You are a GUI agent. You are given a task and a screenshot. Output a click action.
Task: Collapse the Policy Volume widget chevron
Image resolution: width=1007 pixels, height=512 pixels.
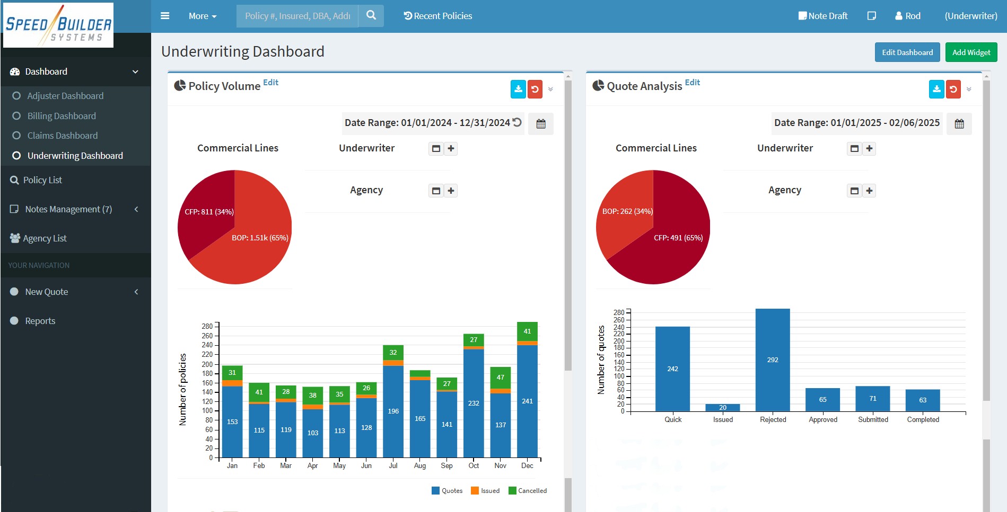[x=550, y=89]
